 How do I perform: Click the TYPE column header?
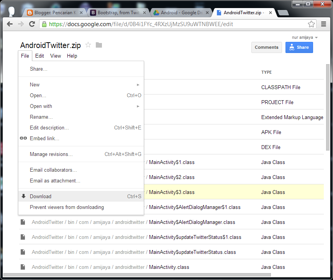[267, 72]
